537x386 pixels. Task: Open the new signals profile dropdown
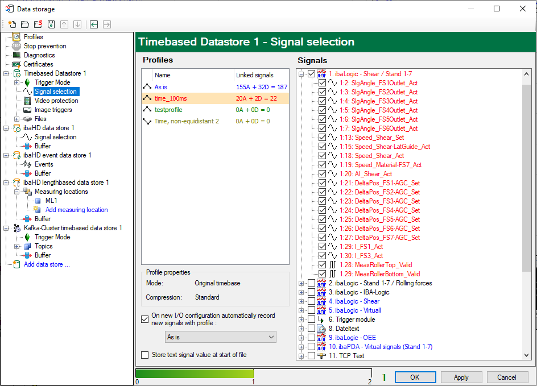pyautogui.click(x=220, y=337)
